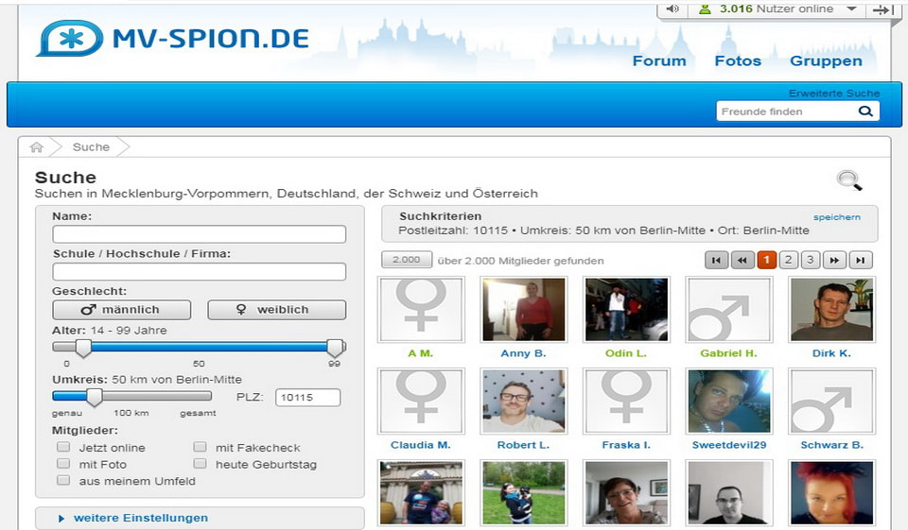Image resolution: width=908 pixels, height=530 pixels.
Task: Click the magnifier icon in Freunde finden box
Action: [x=865, y=111]
